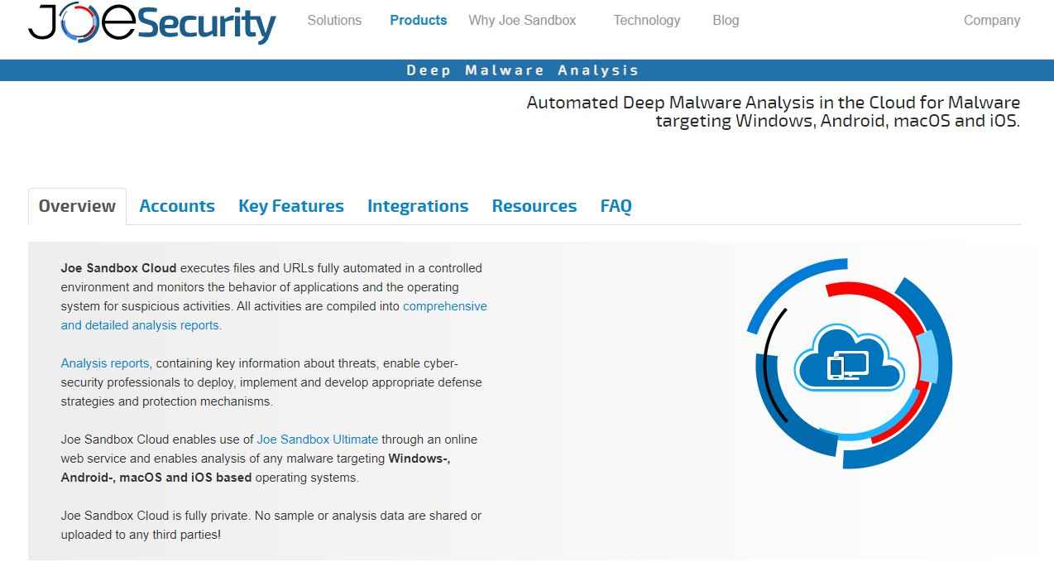Select the Overview tab

tap(77, 206)
